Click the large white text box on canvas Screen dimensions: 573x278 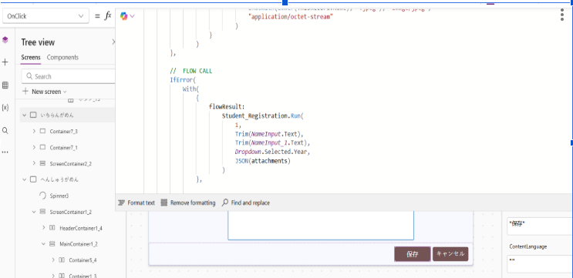pos(321,225)
